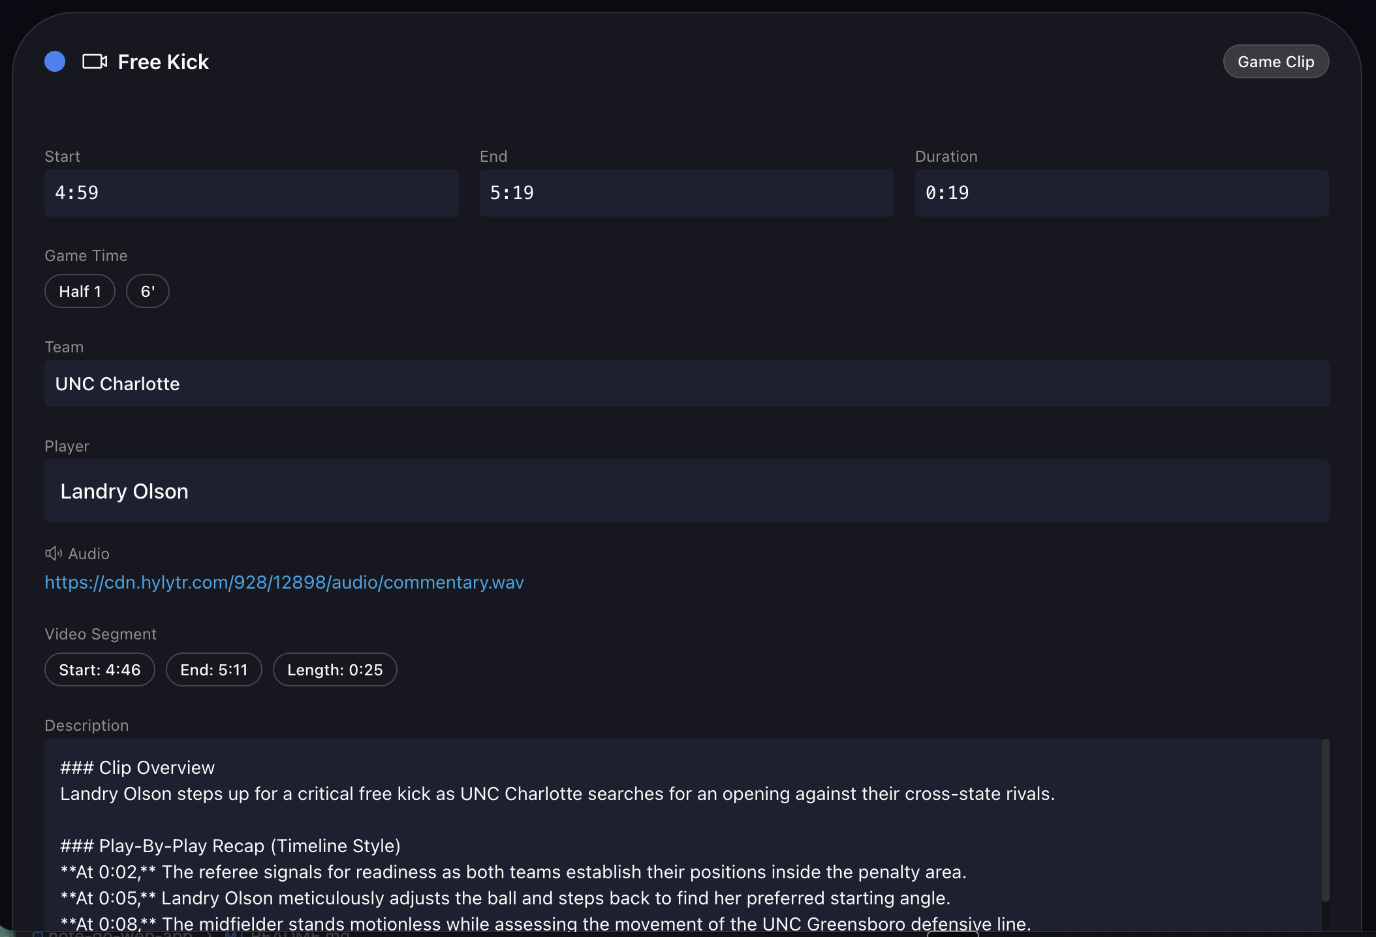The width and height of the screenshot is (1376, 937).
Task: Click the blue circle status dot
Action: click(x=55, y=62)
